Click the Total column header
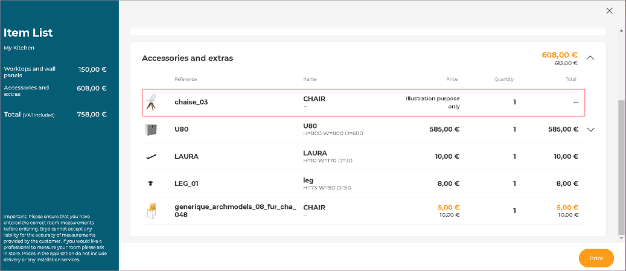Screen dimensions: 626x271 [570, 79]
